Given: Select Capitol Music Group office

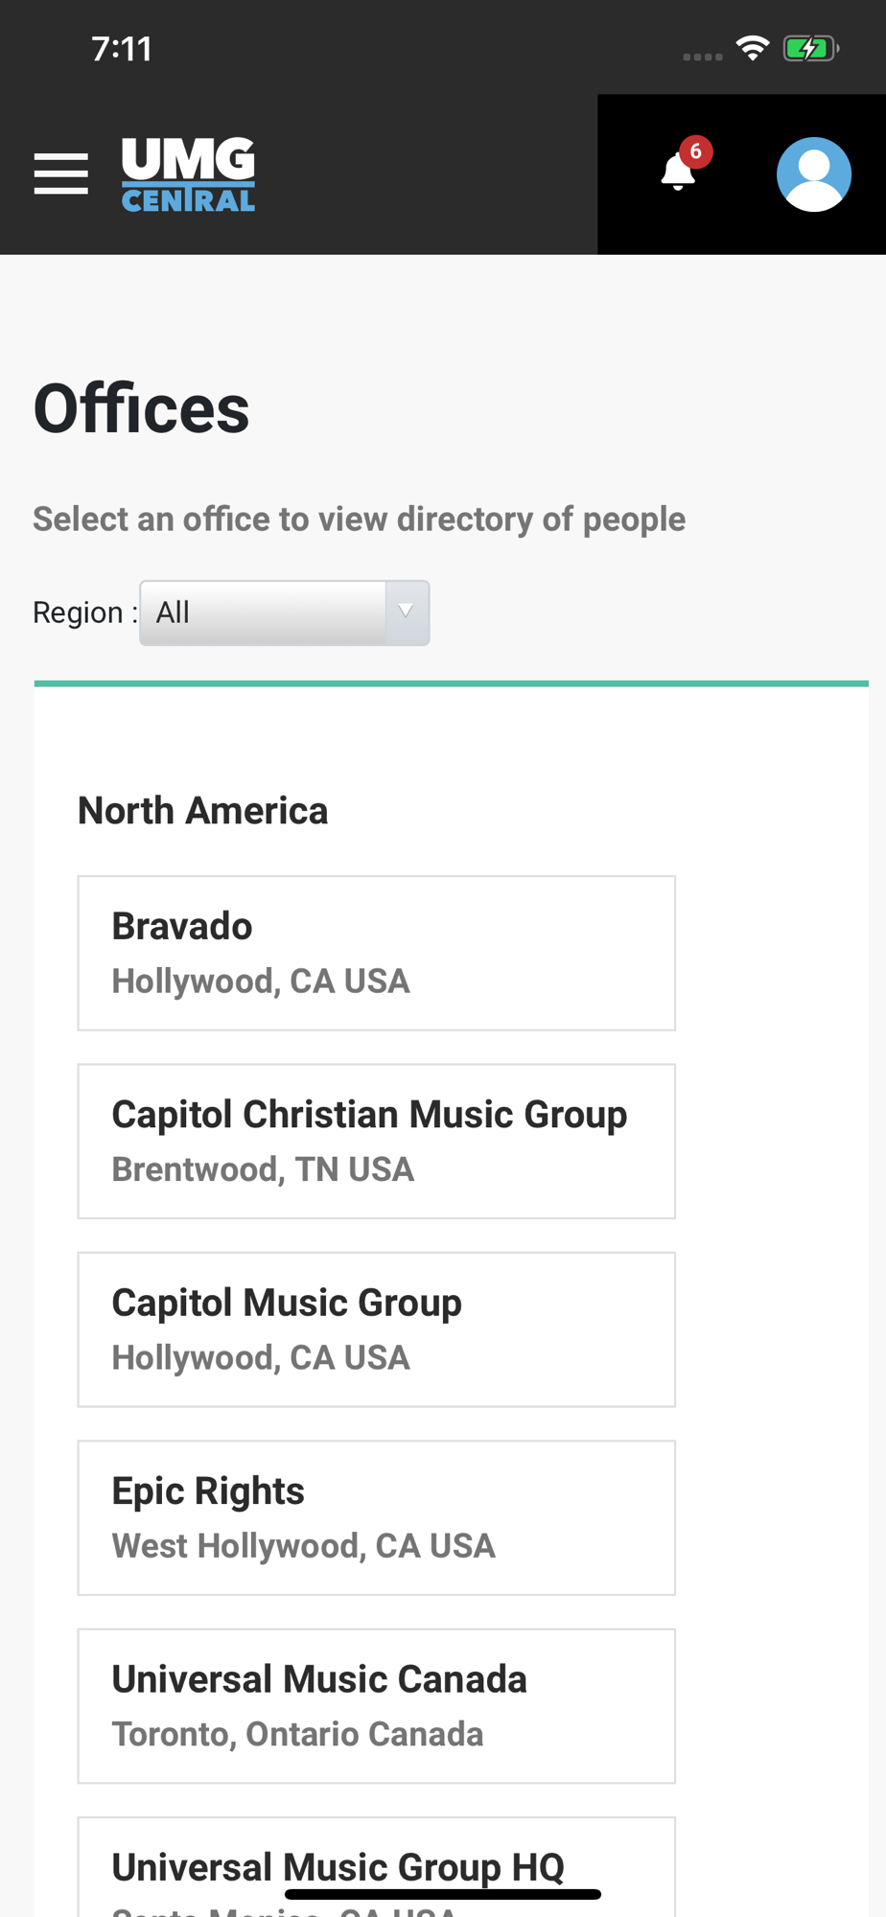Looking at the screenshot, I should 376,1329.
